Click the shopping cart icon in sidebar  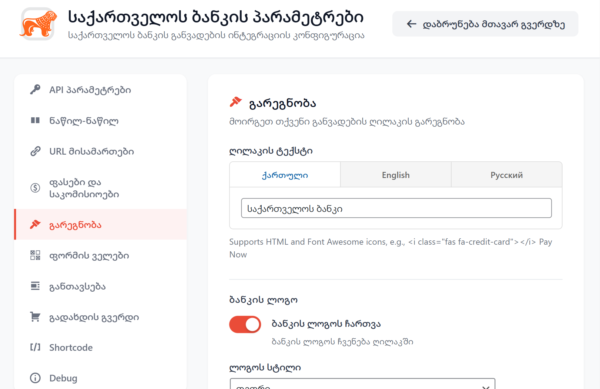(35, 317)
